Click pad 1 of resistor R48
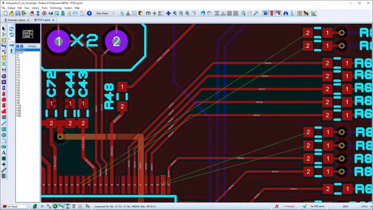This screenshot has height=210, width=373. coord(122,87)
